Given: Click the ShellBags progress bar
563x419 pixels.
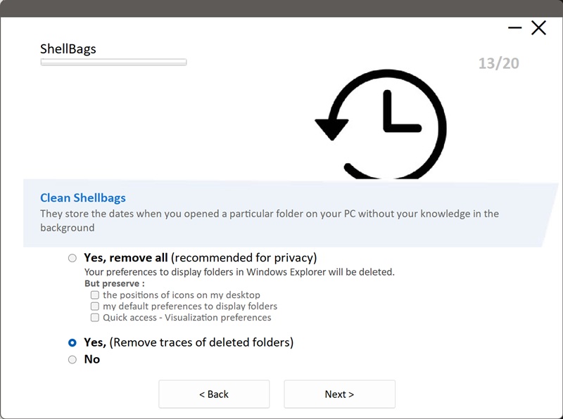Looking at the screenshot, I should click(113, 62).
